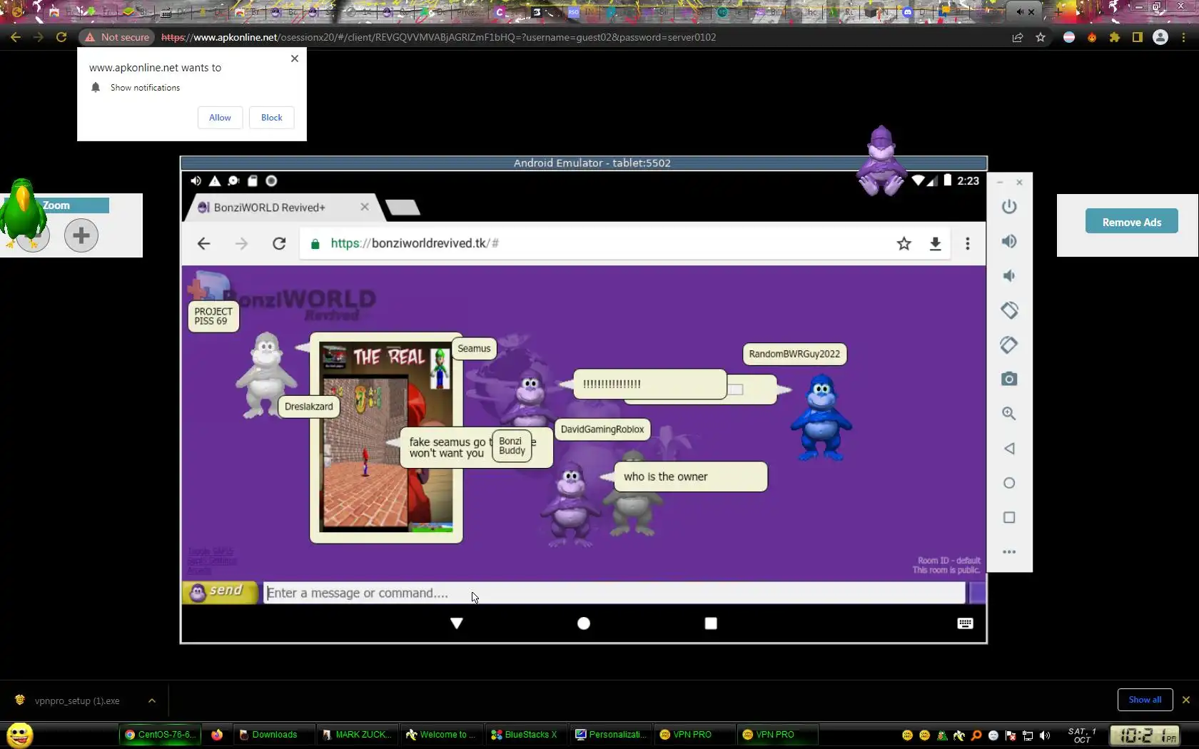Viewport: 1199px width, 749px height.
Task: Rotate emulator right with lower rotate icon
Action: click(1008, 345)
